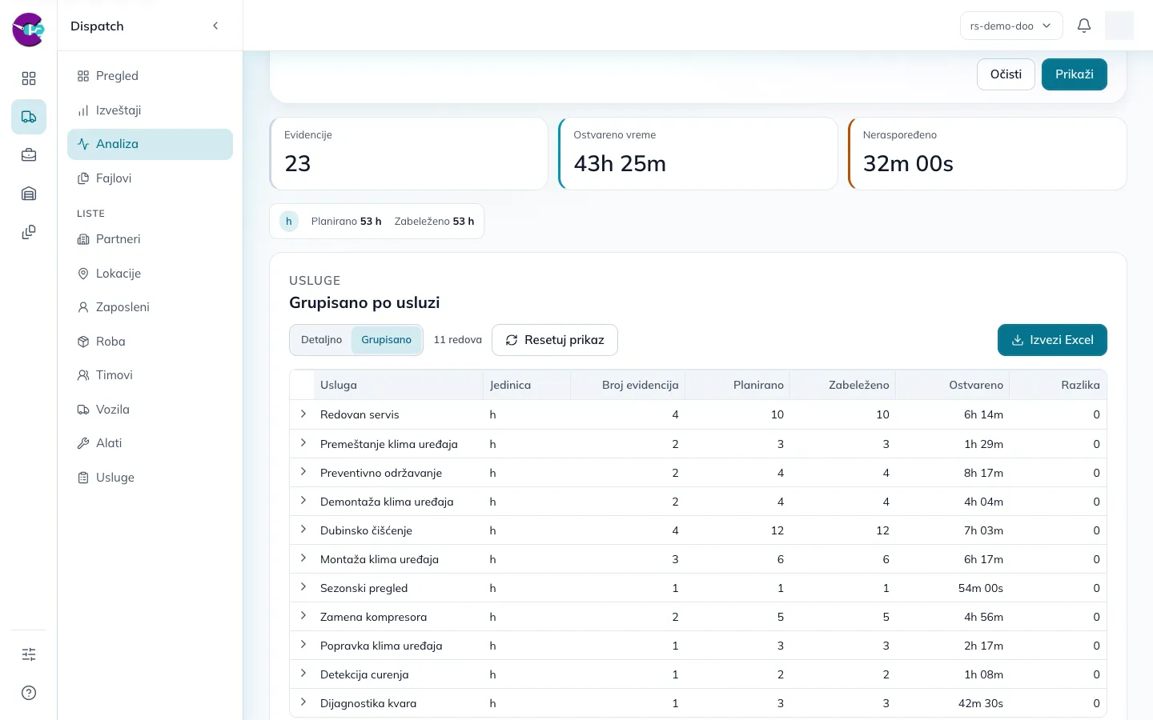Sort by the Usluga column header
The width and height of the screenshot is (1153, 720).
tap(399, 385)
